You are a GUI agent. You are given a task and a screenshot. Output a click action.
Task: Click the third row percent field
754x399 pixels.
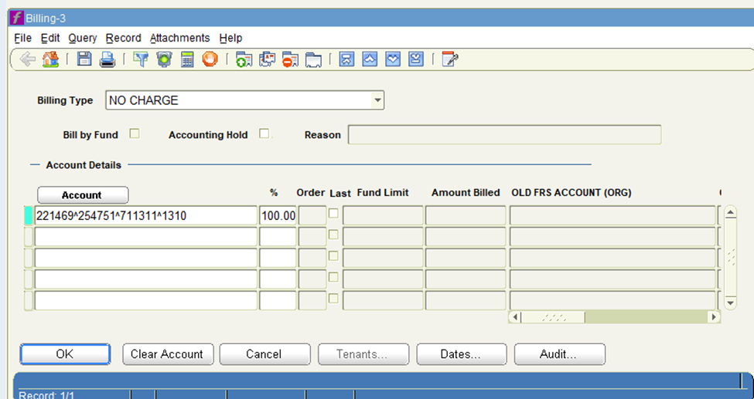point(278,258)
